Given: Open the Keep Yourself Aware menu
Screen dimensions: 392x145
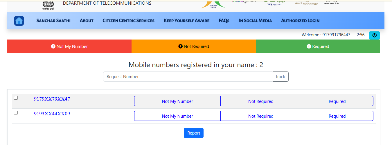Looking at the screenshot, I should [186, 21].
